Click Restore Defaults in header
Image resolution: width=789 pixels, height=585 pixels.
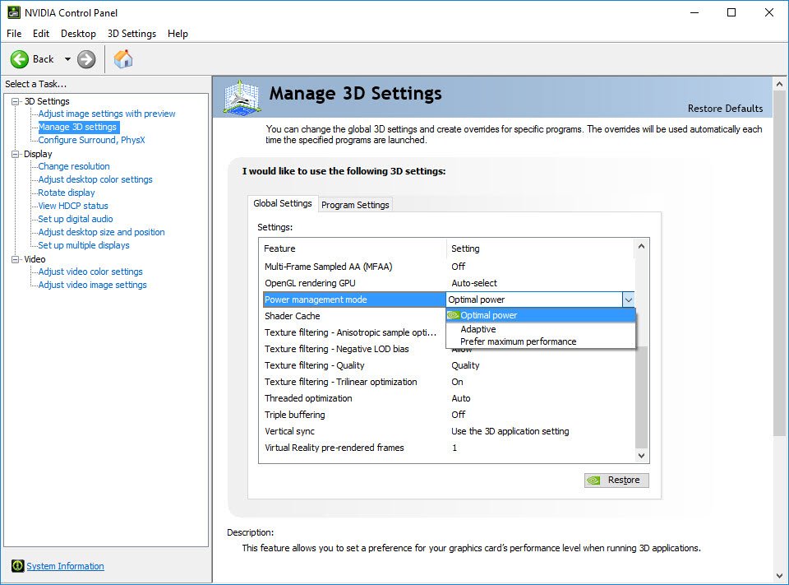pos(725,109)
